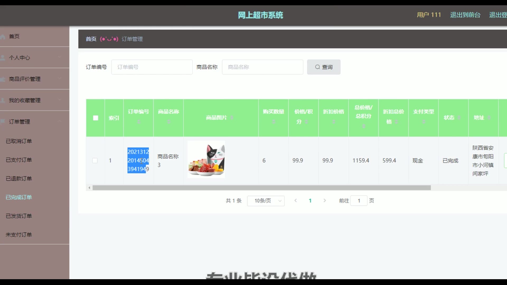Viewport: 507px width, 285px height.
Task: Click the sort icon under 购买数量 header
Action: [274, 122]
